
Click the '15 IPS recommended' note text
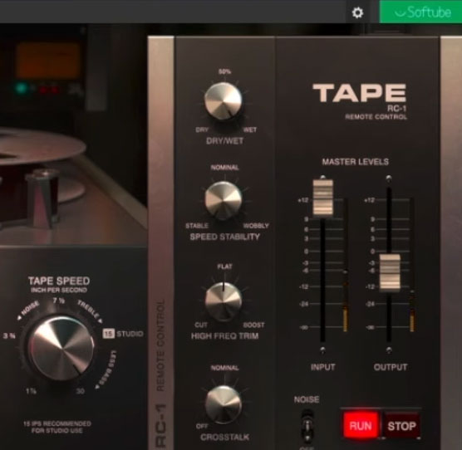(57, 427)
